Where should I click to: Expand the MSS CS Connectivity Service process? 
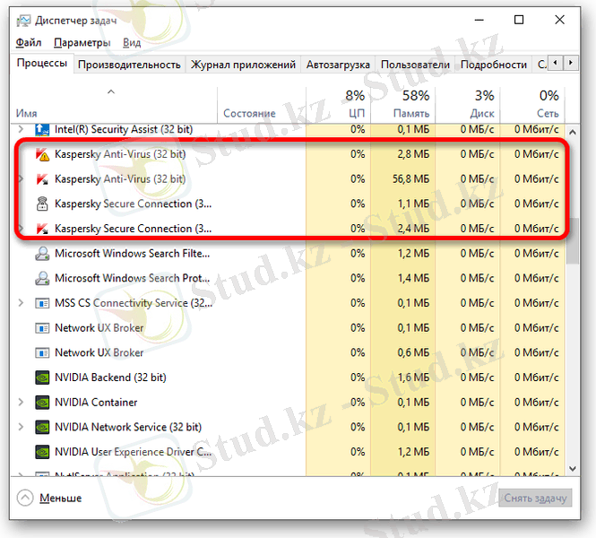21,303
